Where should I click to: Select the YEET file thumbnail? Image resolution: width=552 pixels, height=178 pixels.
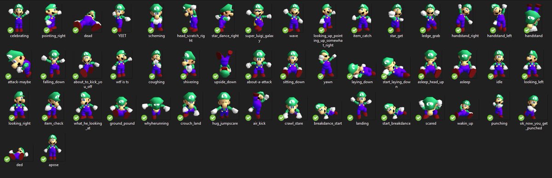point(122,18)
